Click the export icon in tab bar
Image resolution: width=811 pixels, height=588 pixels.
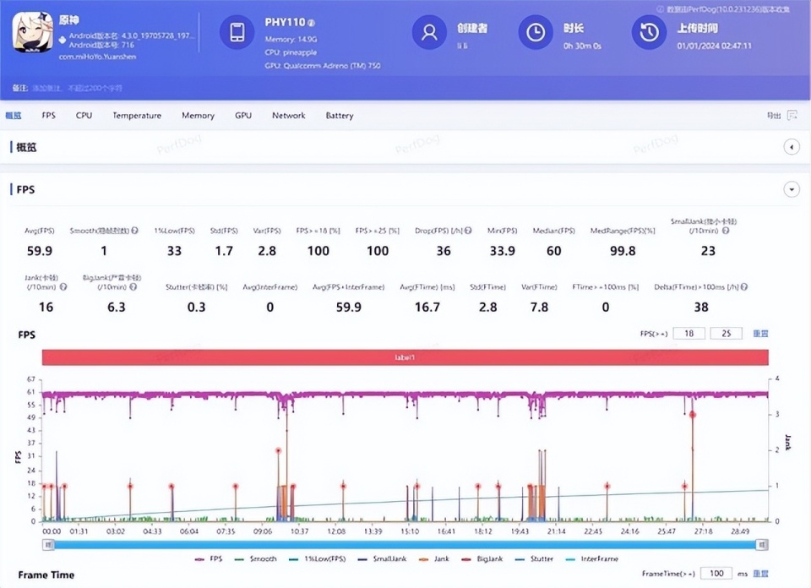(x=792, y=116)
